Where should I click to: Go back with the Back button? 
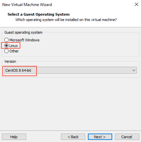tap(73, 137)
